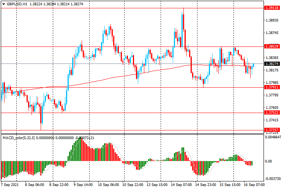
Task: Click the 9 Sep 14:00 time label
Action: 83,185
